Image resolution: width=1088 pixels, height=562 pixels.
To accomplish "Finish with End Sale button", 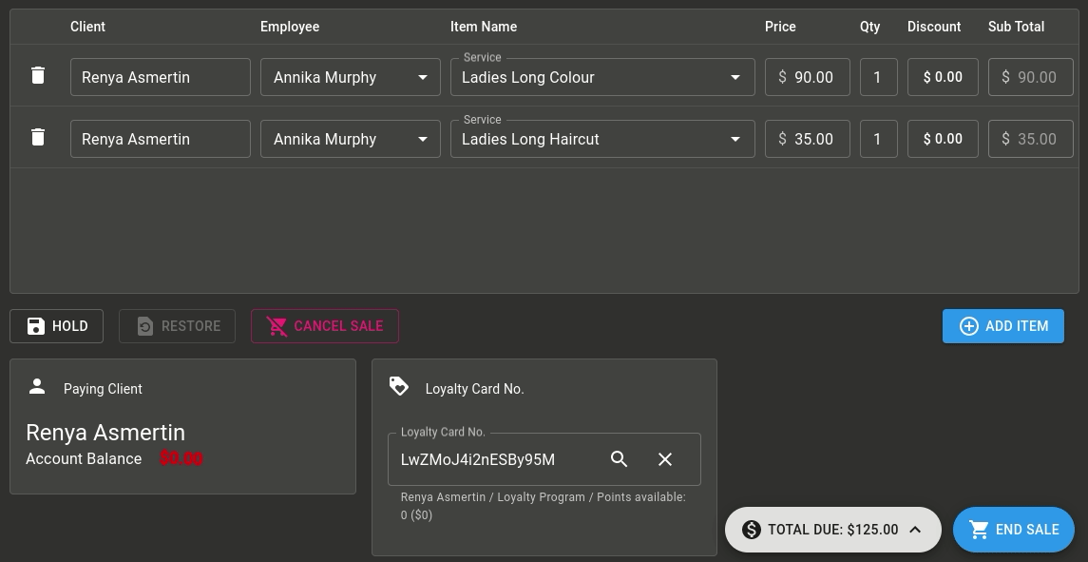I will (1014, 530).
